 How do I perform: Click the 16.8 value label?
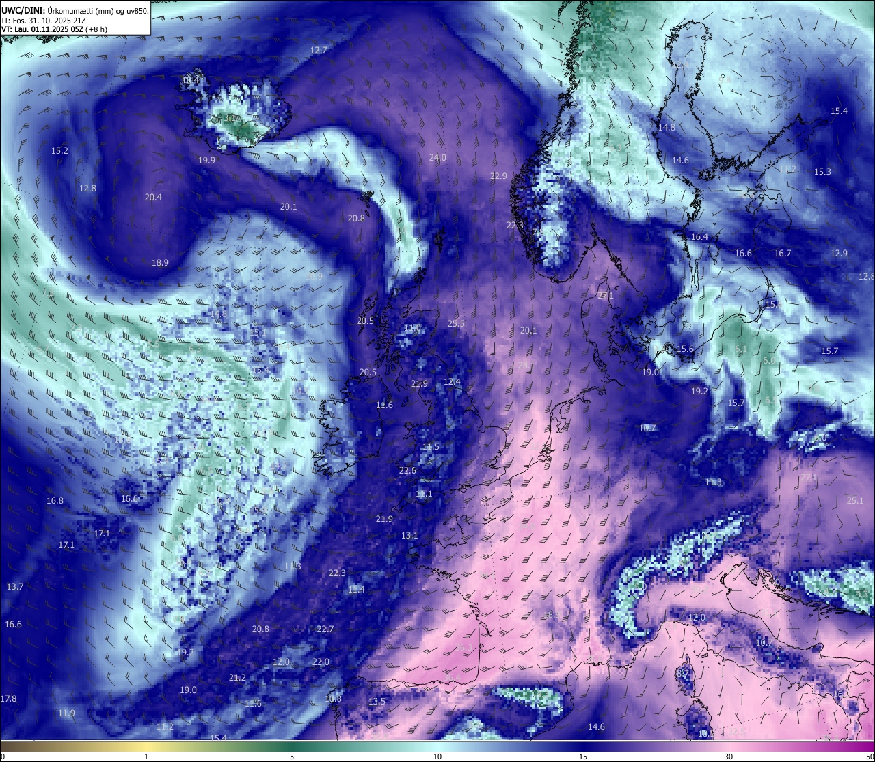tap(55, 500)
